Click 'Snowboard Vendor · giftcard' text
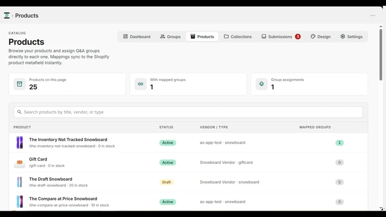This screenshot has width=386, height=217. pyautogui.click(x=226, y=163)
